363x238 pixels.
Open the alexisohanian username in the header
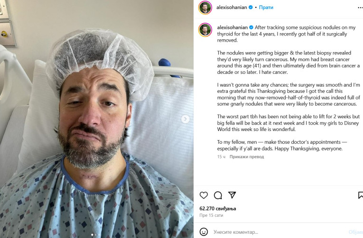click(x=232, y=8)
